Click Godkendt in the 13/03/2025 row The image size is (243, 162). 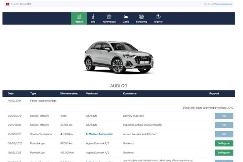click(x=129, y=153)
